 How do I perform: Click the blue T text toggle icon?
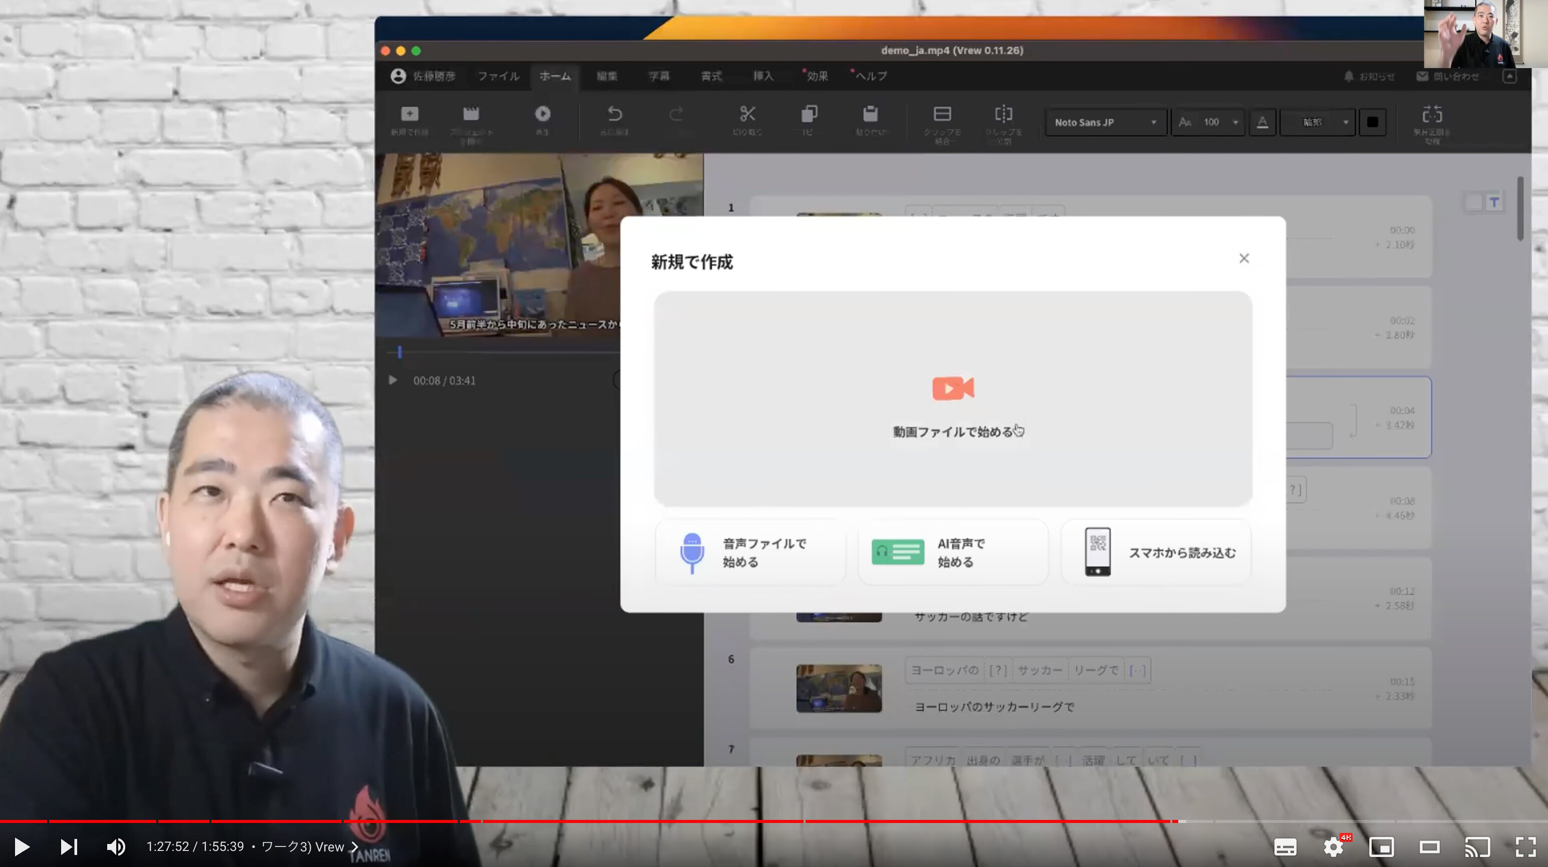click(1494, 202)
